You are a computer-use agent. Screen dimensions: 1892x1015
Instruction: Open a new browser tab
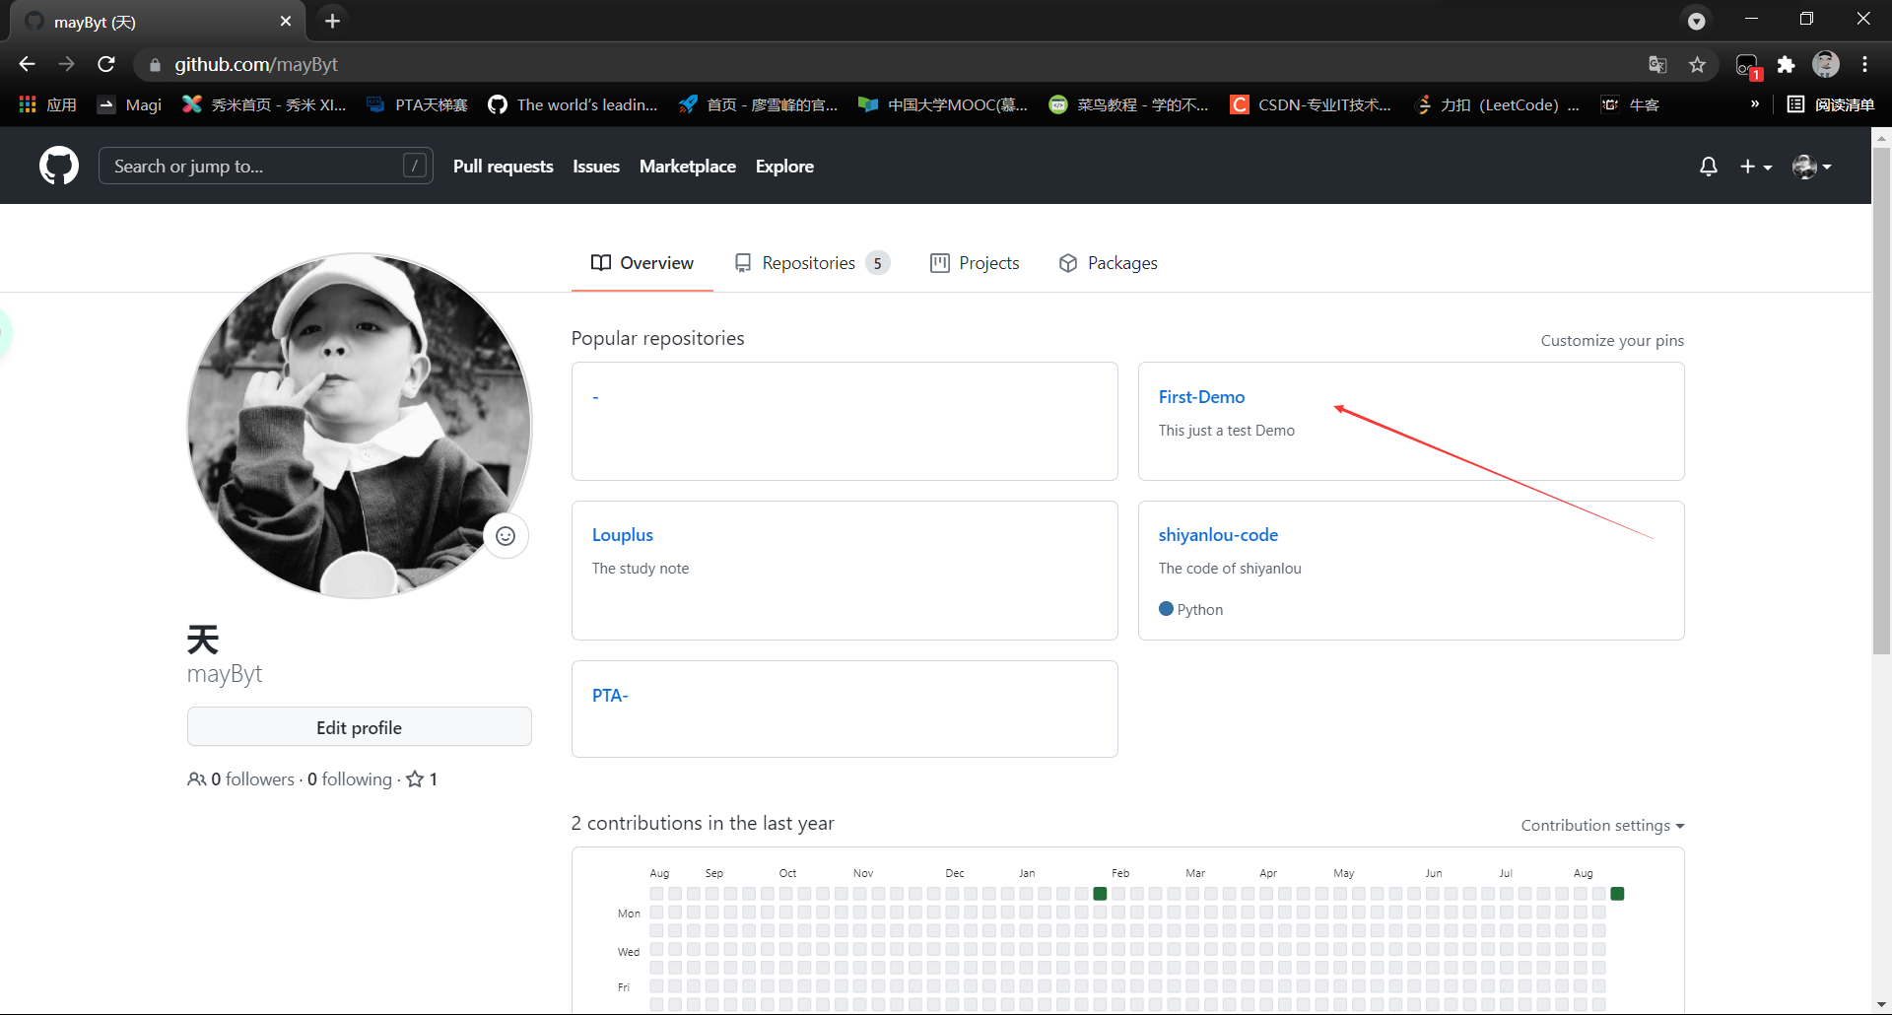tap(332, 21)
